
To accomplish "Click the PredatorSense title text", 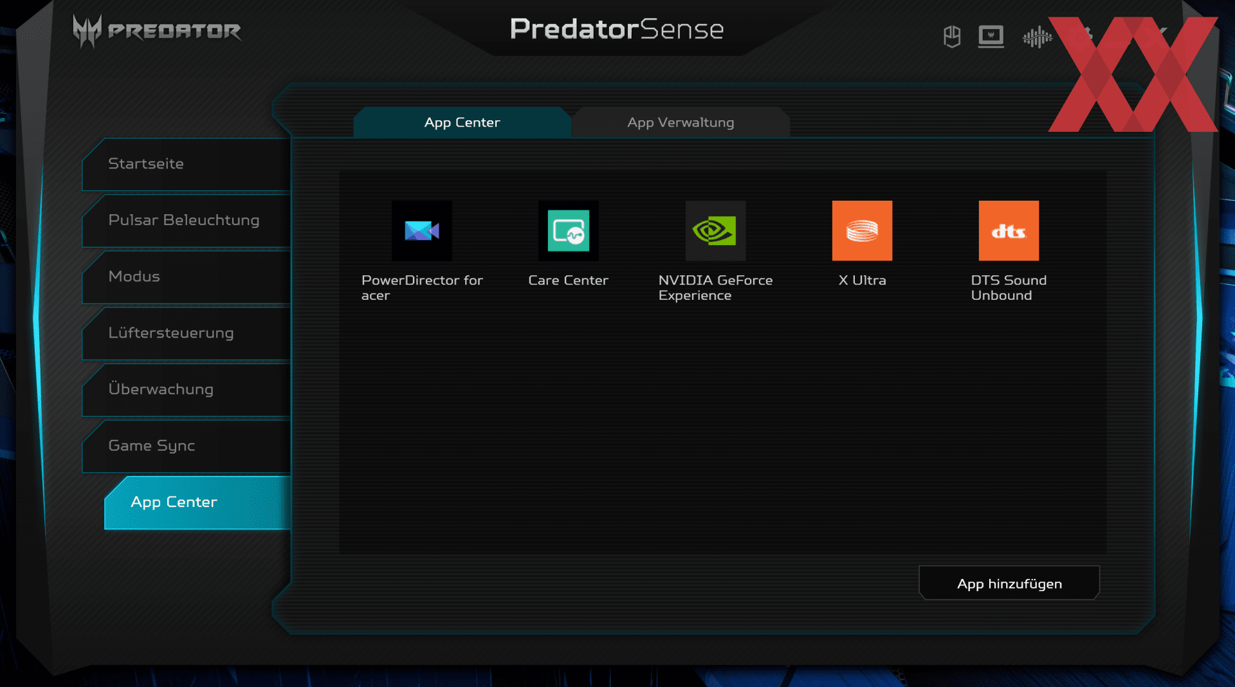I will (x=617, y=29).
